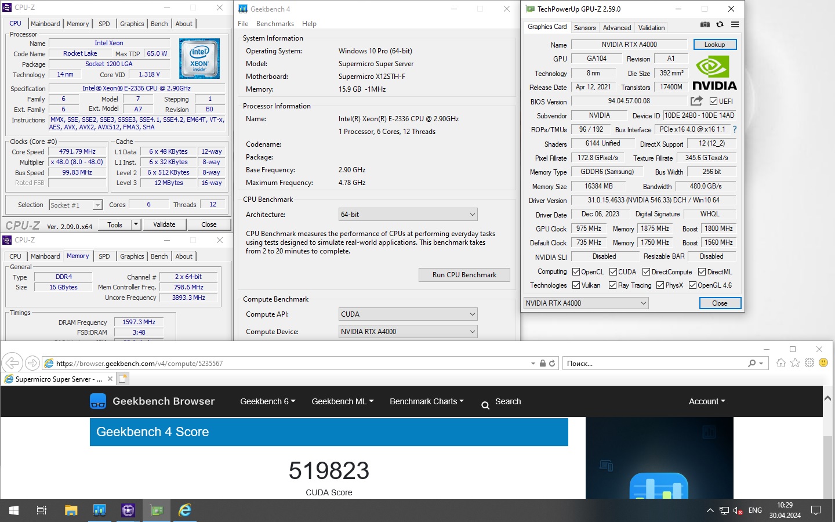Click browser page scrollbar up arrow
835x522 pixels.
[x=827, y=398]
